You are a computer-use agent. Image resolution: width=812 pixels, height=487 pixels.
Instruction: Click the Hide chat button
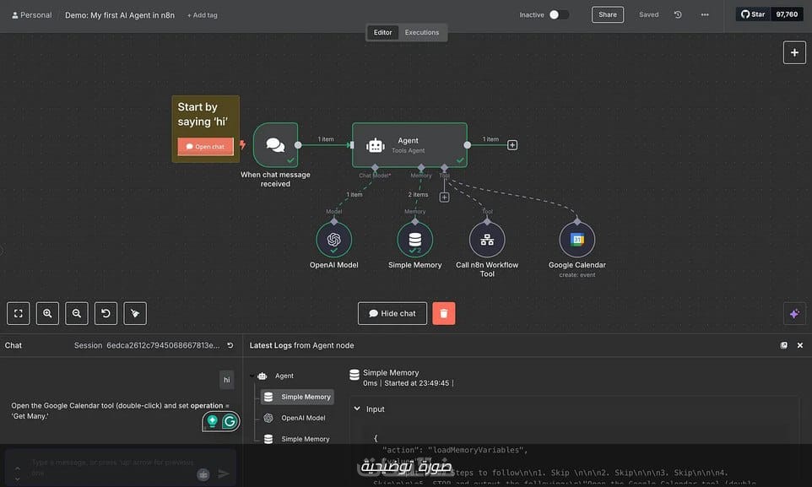coord(392,313)
